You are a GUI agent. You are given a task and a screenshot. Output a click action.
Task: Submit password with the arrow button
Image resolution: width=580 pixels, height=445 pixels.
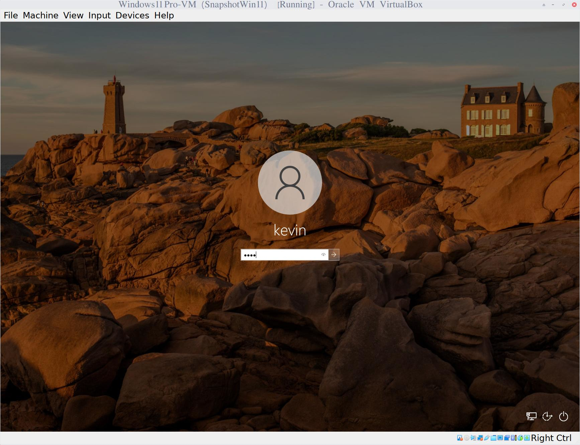334,255
